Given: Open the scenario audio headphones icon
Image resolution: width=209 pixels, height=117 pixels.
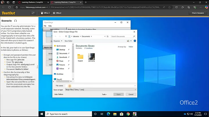Looking at the screenshot, I should point(16,21).
